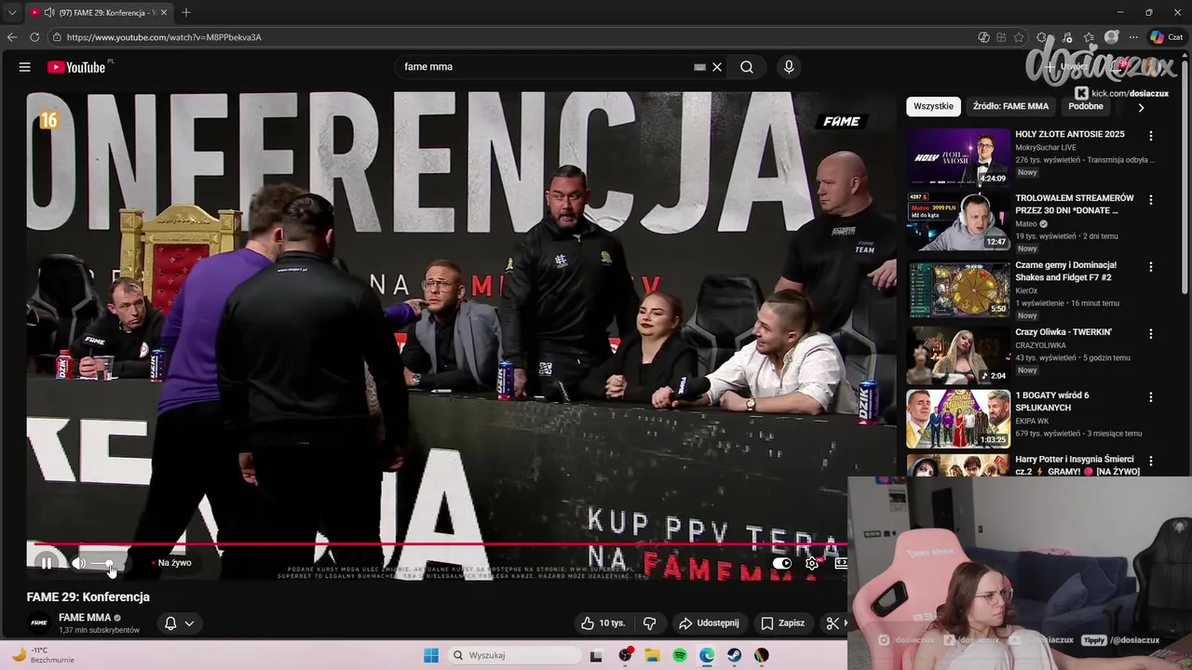
Task: Pause the FAME 29 video
Action: click(46, 563)
